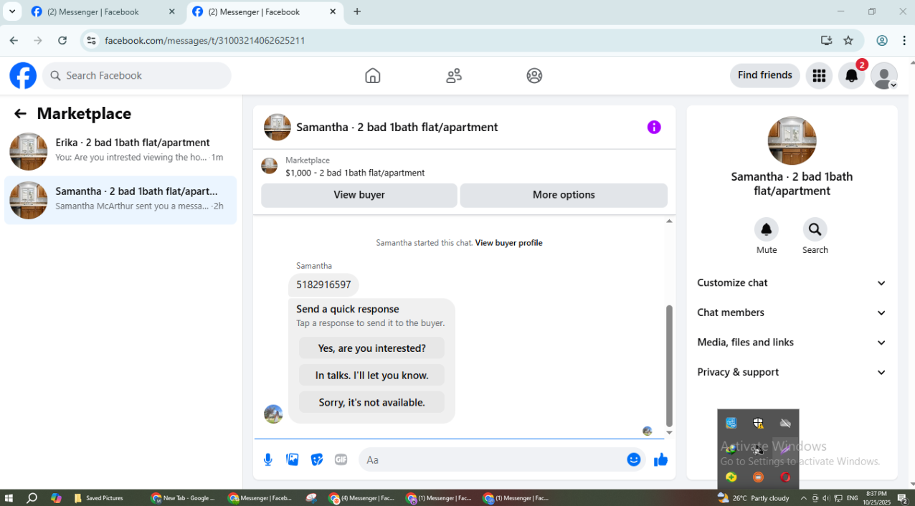Viewport: 915px width, 506px height.
Task: Click the View buyer button
Action: click(x=359, y=195)
